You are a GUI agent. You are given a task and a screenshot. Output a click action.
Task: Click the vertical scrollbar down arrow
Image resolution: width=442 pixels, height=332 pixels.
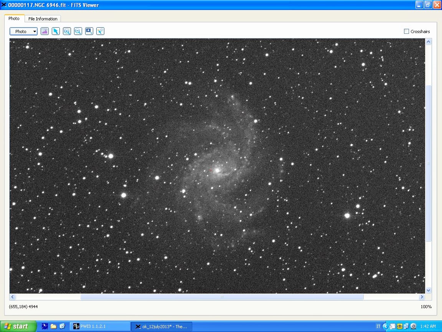pyautogui.click(x=428, y=290)
